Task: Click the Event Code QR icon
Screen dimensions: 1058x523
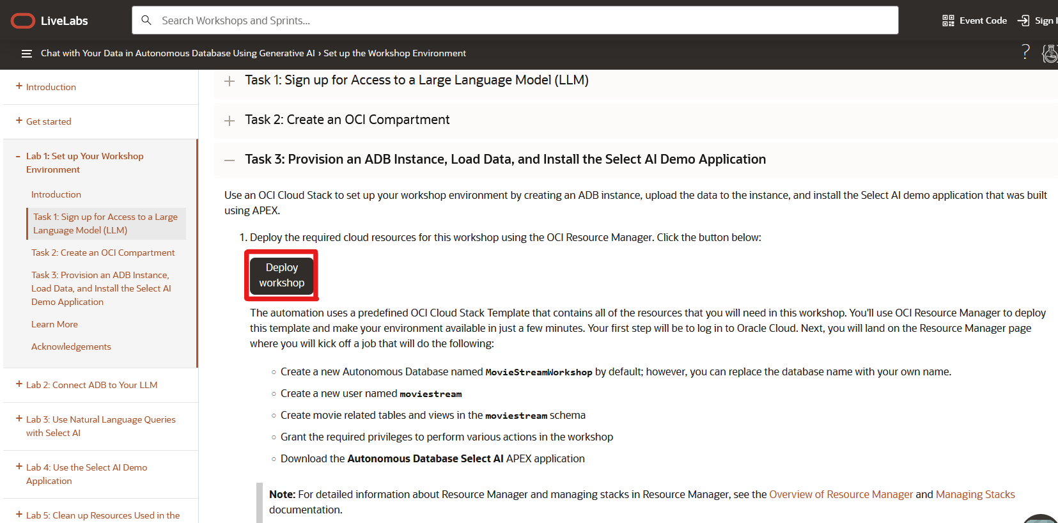Action: 948,20
